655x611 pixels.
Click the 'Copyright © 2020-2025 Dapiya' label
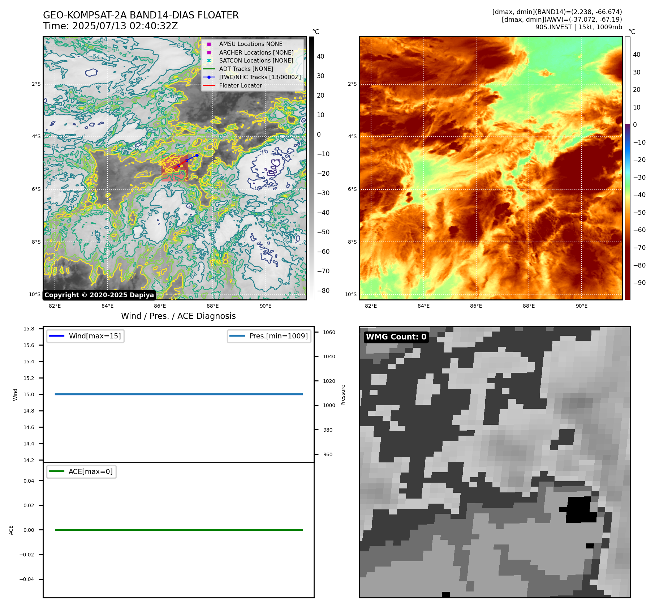[99, 295]
